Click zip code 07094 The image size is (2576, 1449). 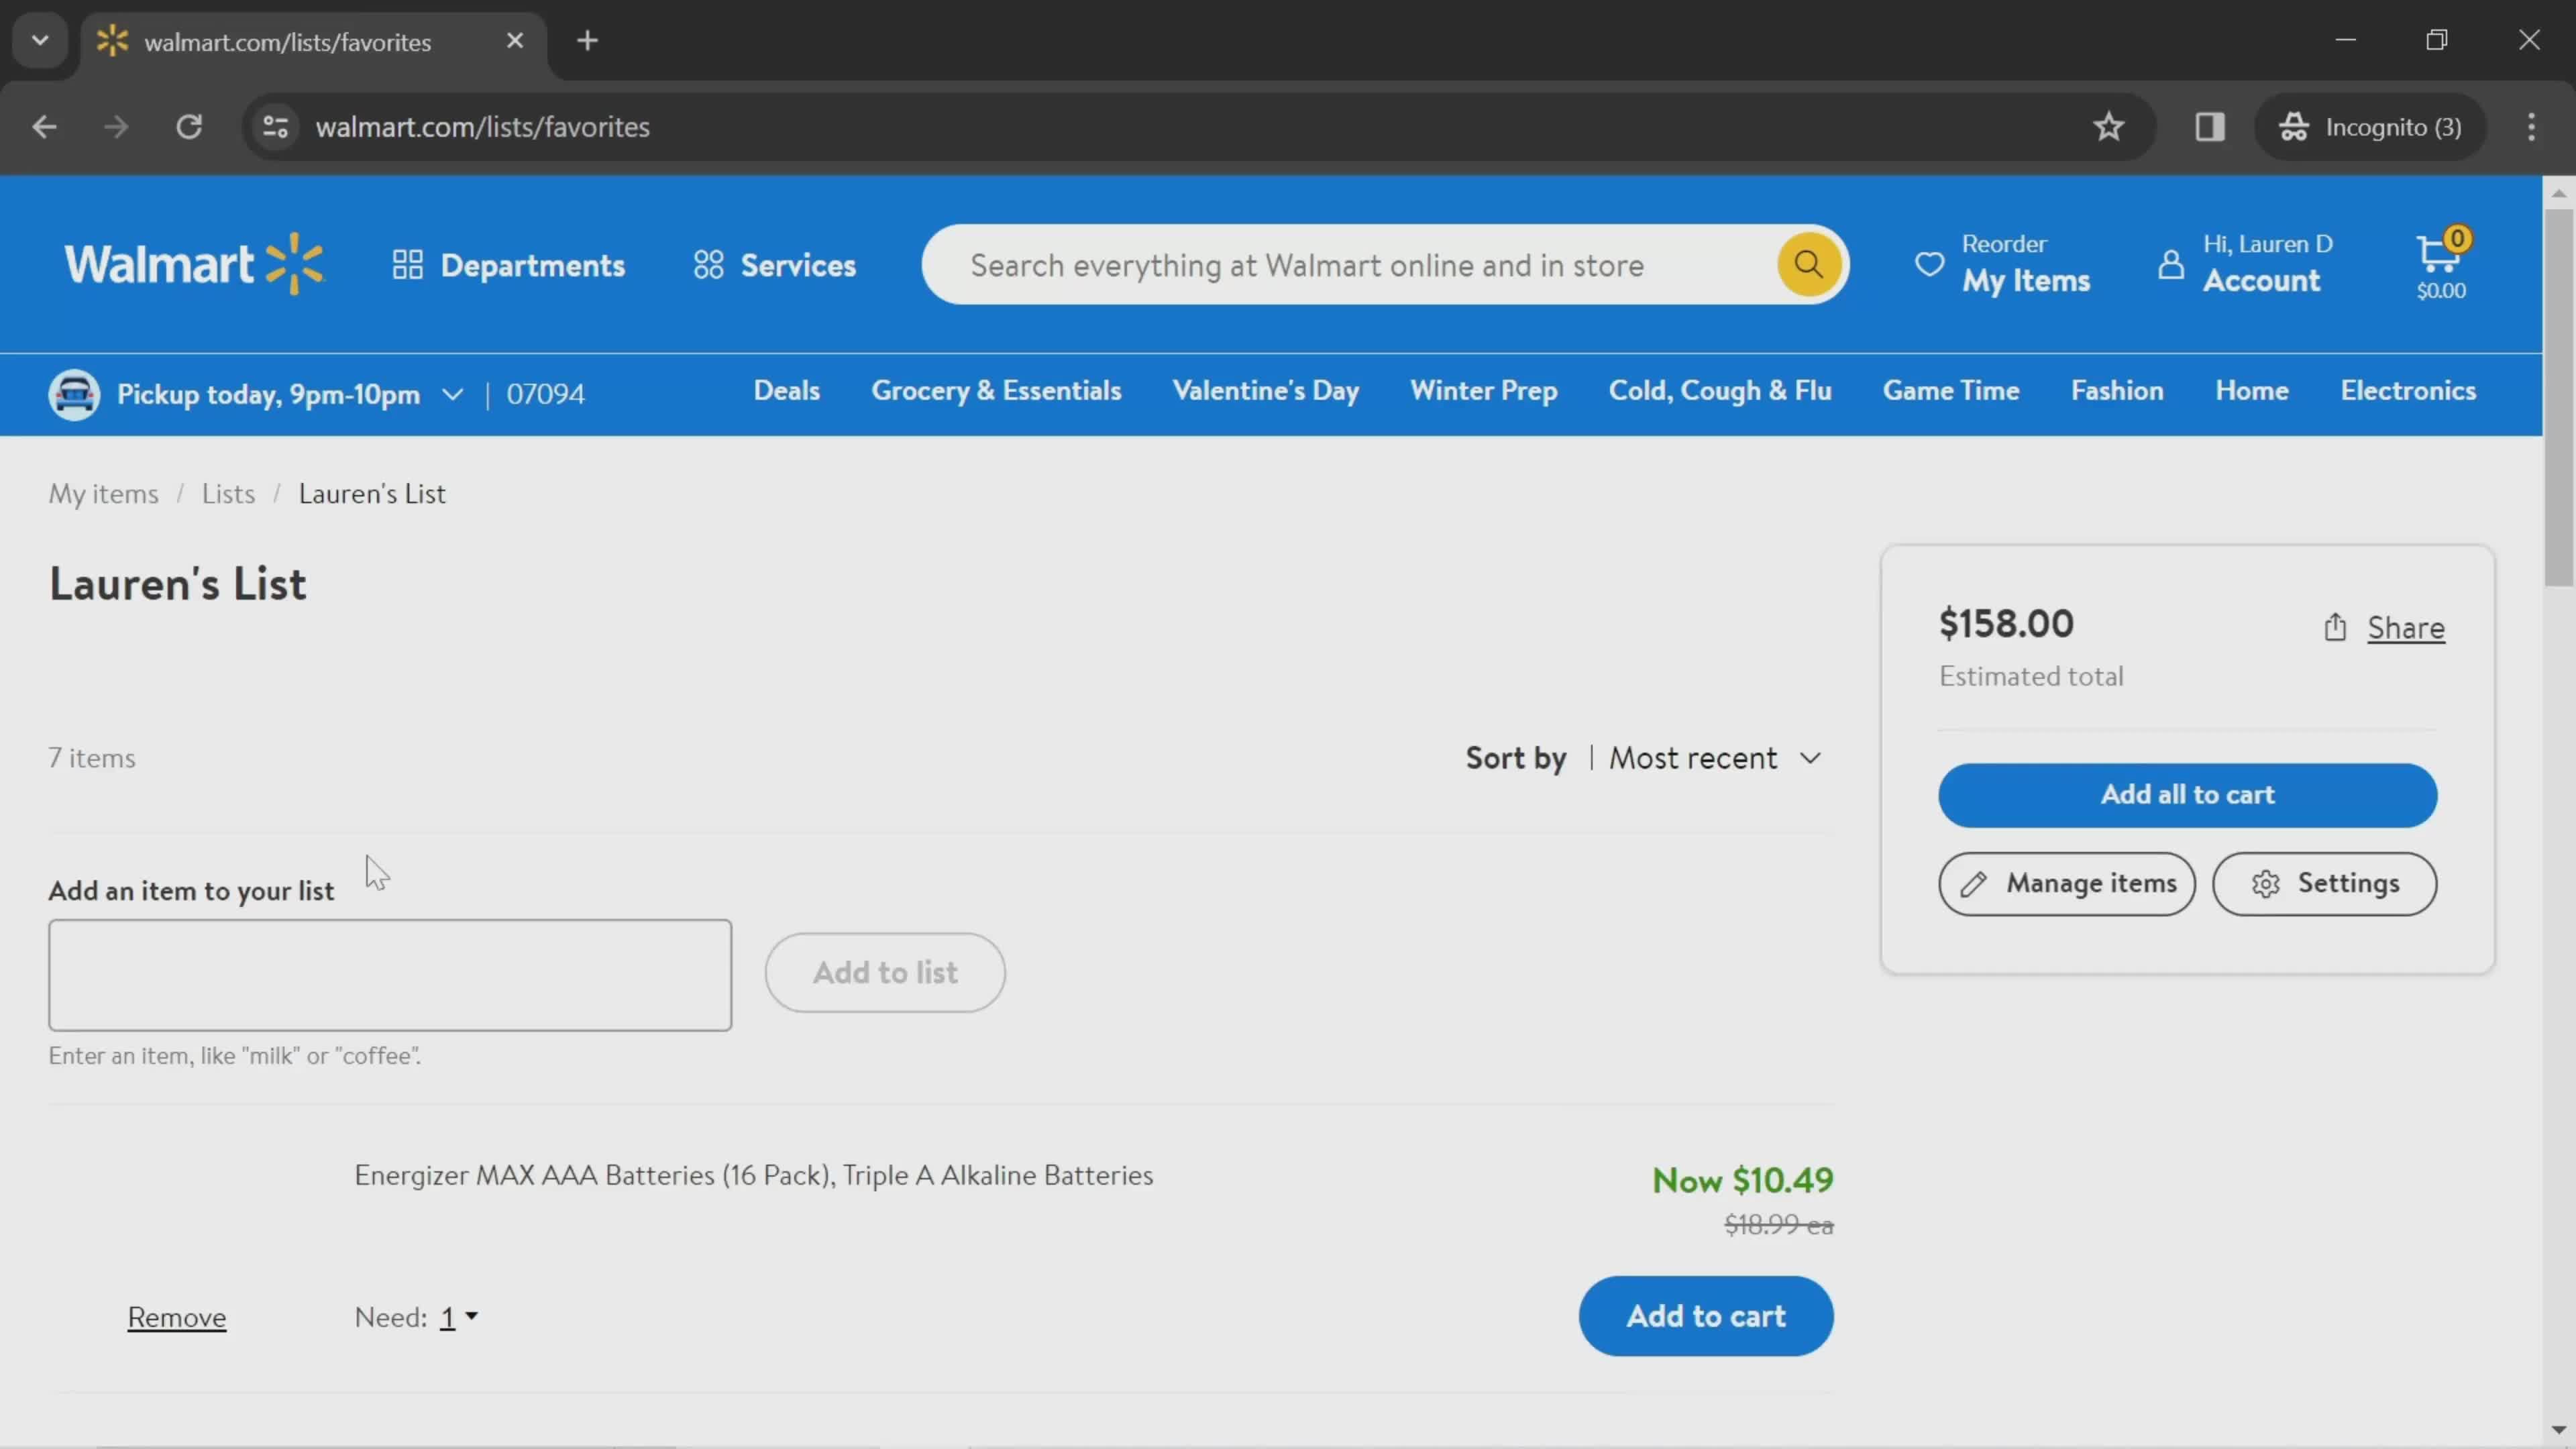[545, 394]
